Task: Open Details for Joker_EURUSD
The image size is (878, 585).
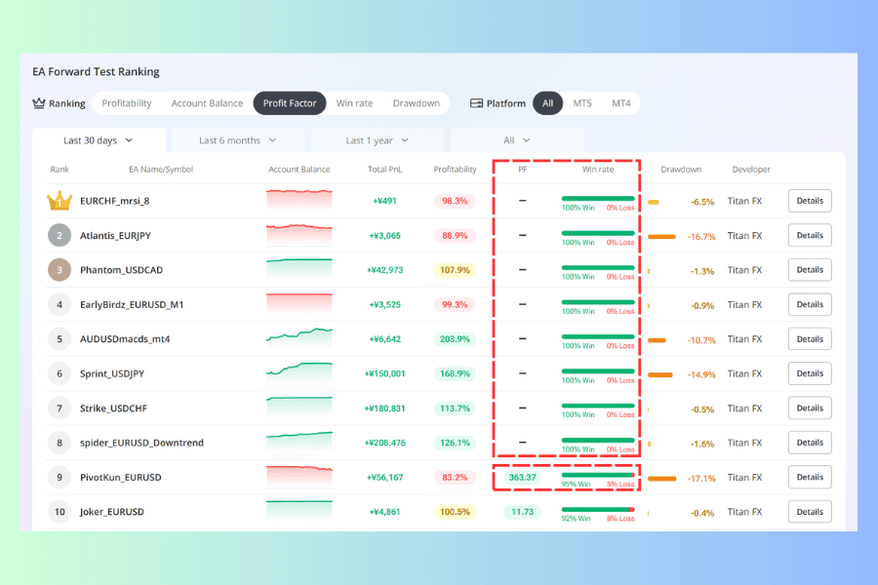Action: click(810, 512)
